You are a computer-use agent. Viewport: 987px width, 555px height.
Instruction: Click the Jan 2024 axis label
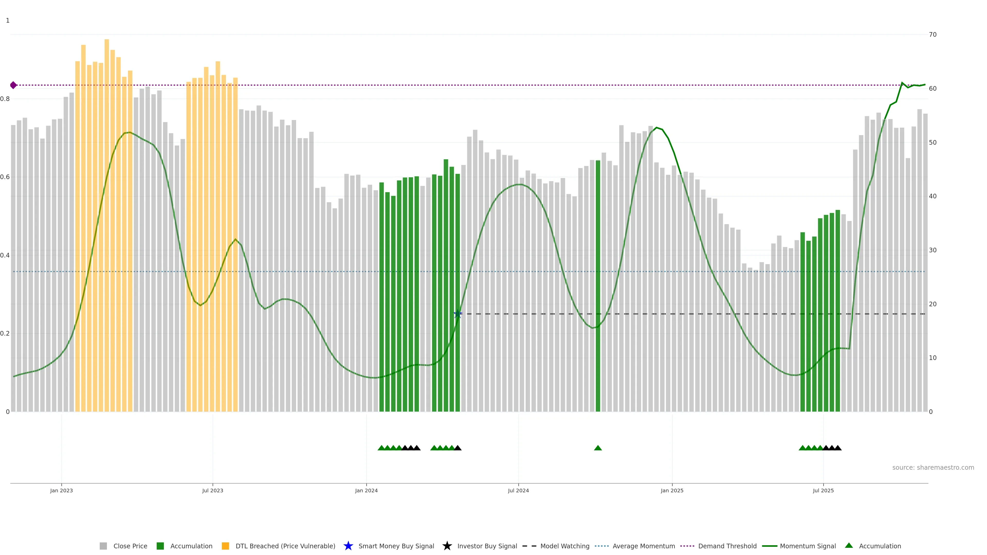click(x=366, y=490)
